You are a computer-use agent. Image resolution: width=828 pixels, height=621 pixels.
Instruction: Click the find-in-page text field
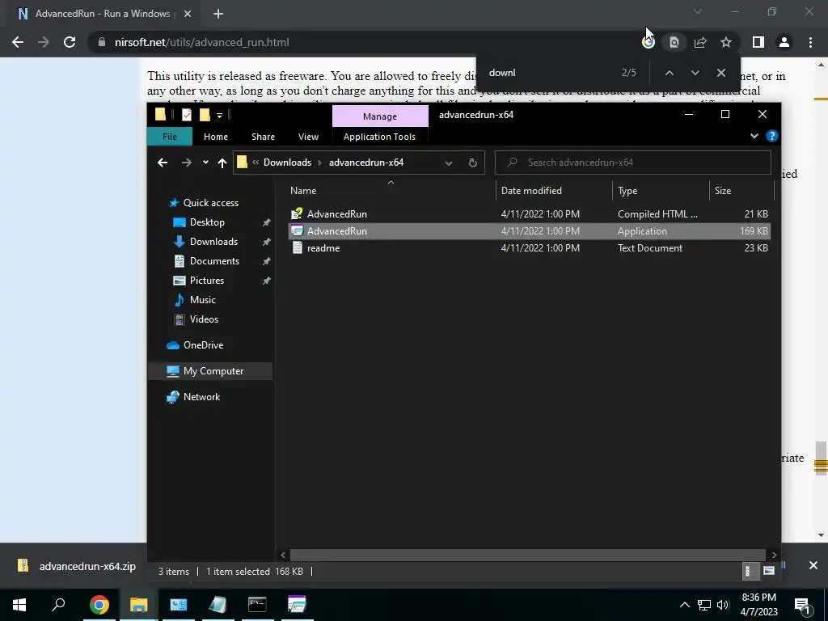coord(549,73)
